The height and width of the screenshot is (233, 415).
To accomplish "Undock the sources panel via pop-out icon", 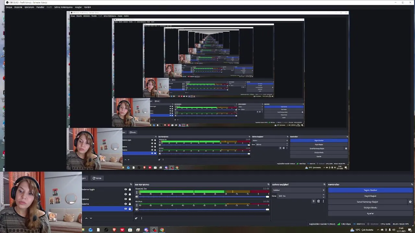I will [x=131, y=184].
